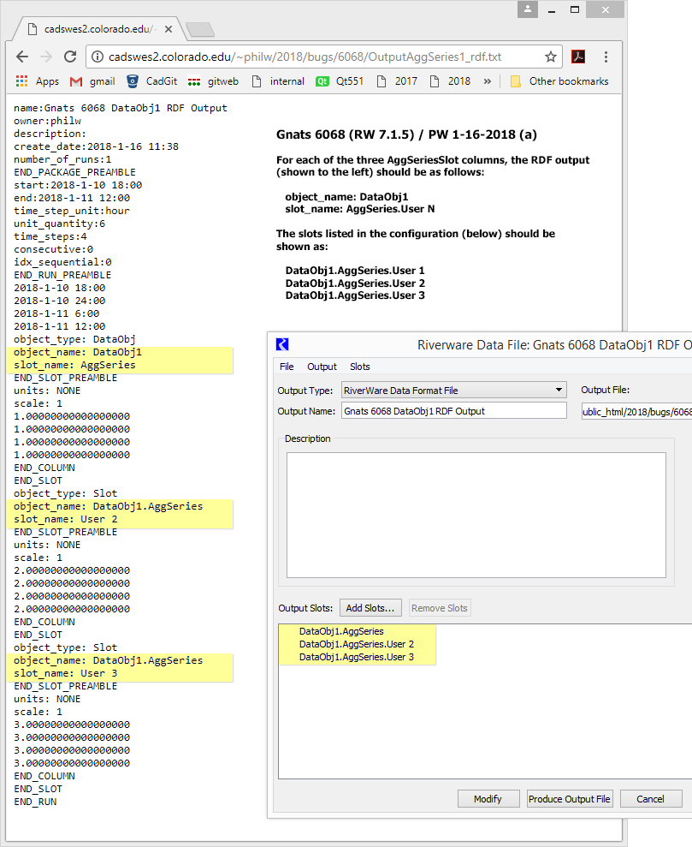Click inside the Description text area
This screenshot has height=847, width=692.
tap(476, 515)
